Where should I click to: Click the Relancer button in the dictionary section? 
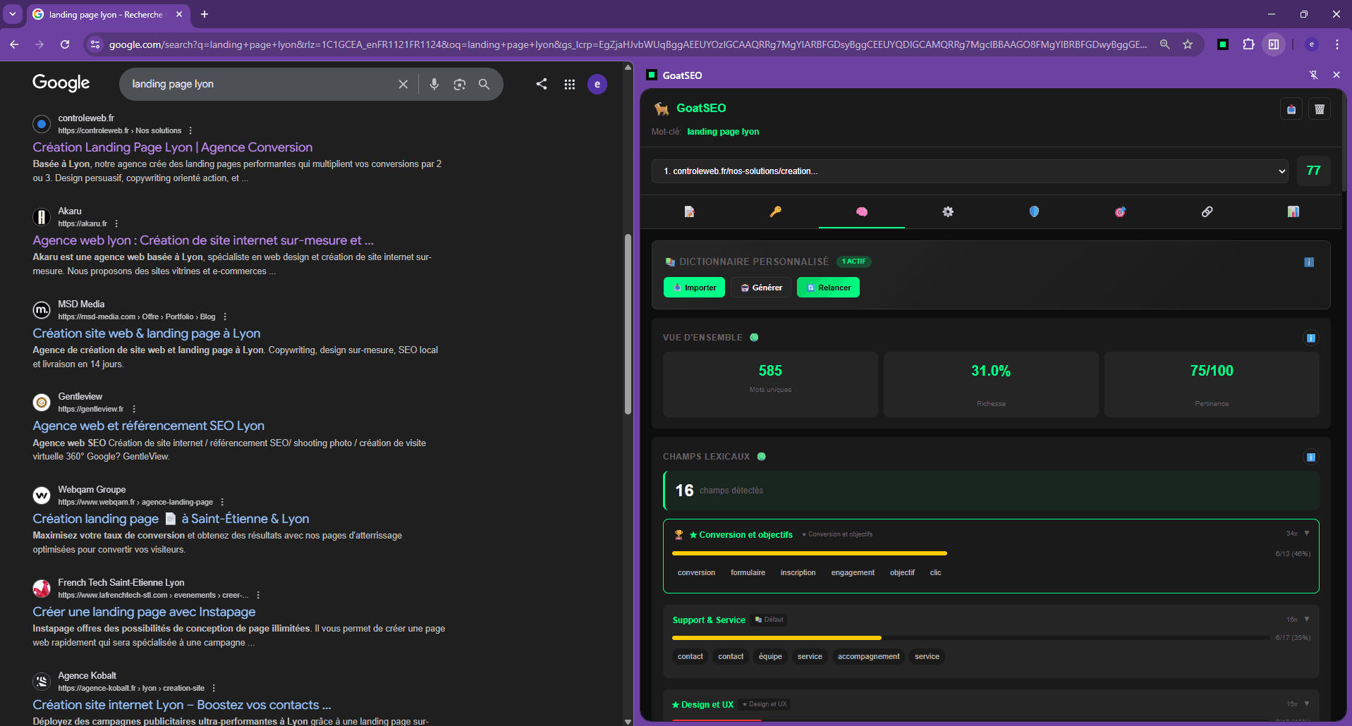(828, 287)
